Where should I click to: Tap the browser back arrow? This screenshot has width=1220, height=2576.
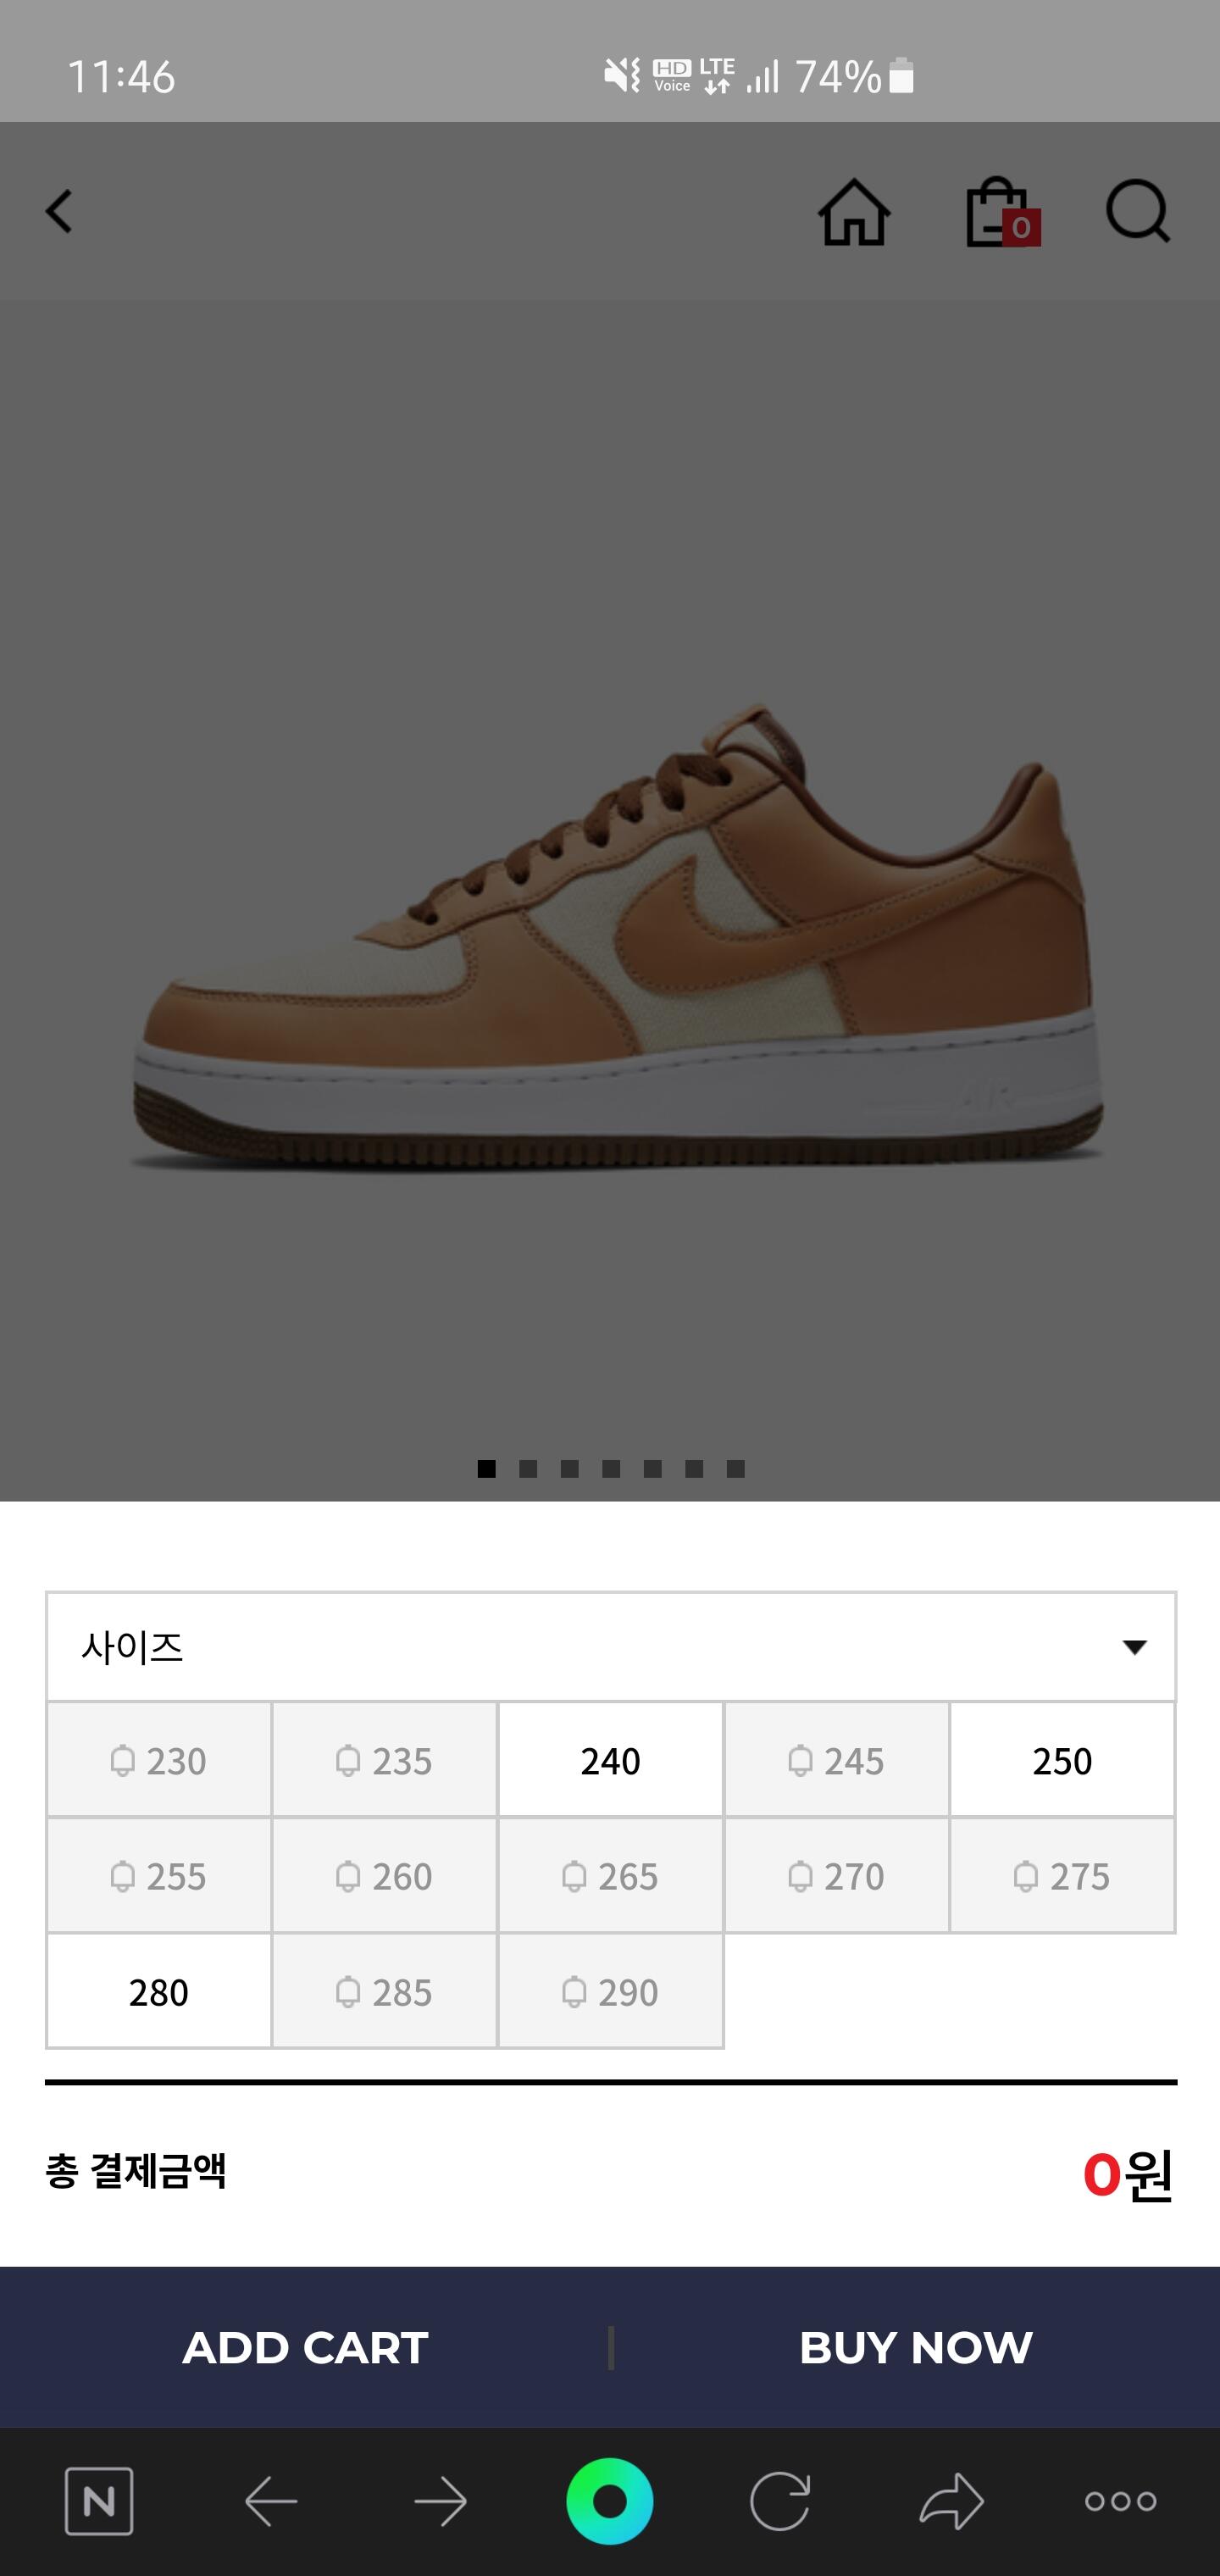[x=271, y=2501]
